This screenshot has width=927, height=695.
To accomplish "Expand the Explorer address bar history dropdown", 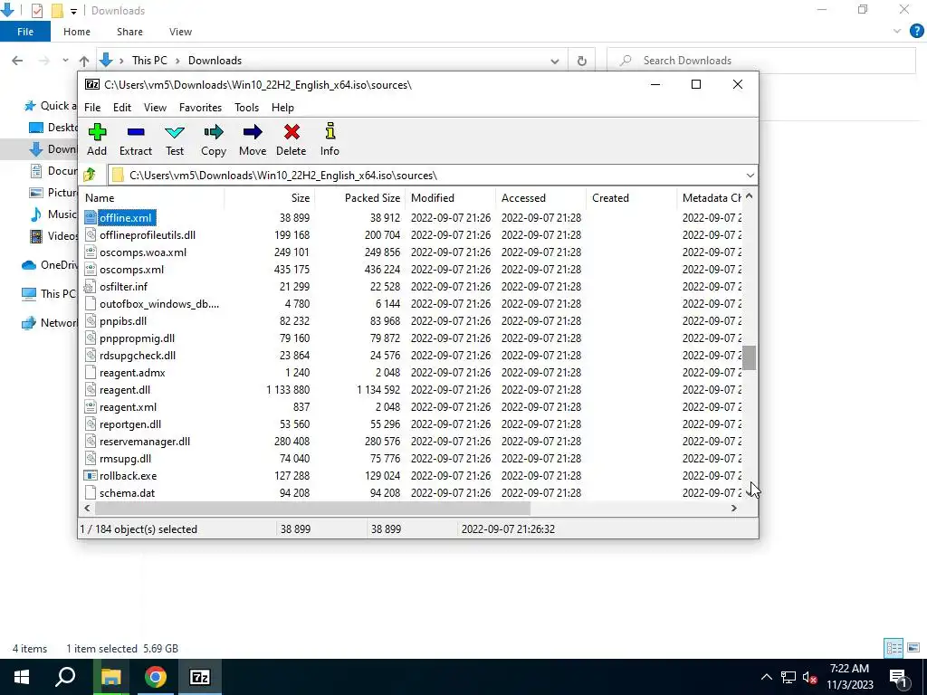I will point(555,61).
